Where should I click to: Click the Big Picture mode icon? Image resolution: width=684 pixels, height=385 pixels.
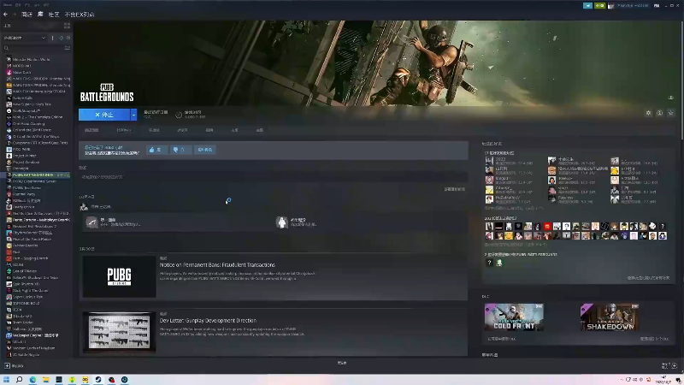point(657,6)
